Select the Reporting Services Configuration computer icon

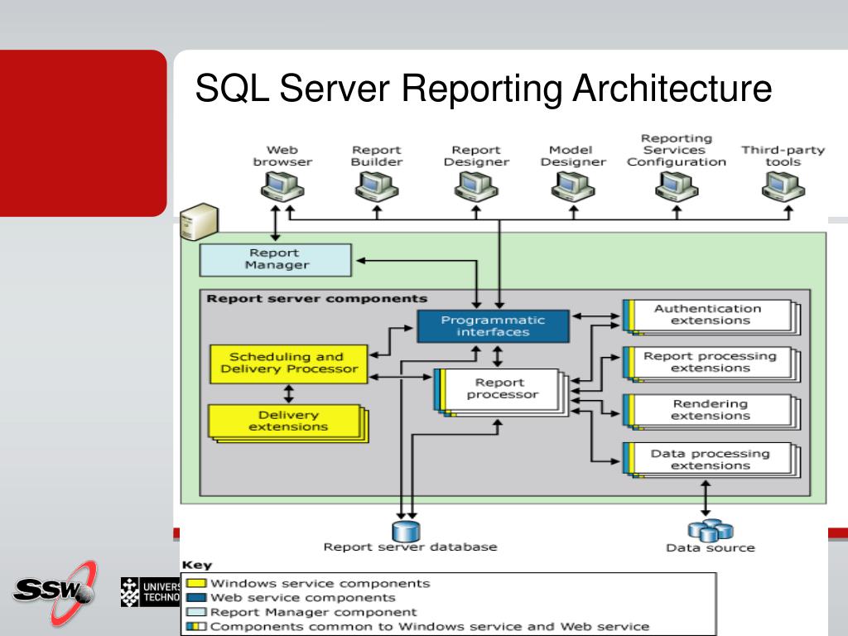click(x=677, y=187)
